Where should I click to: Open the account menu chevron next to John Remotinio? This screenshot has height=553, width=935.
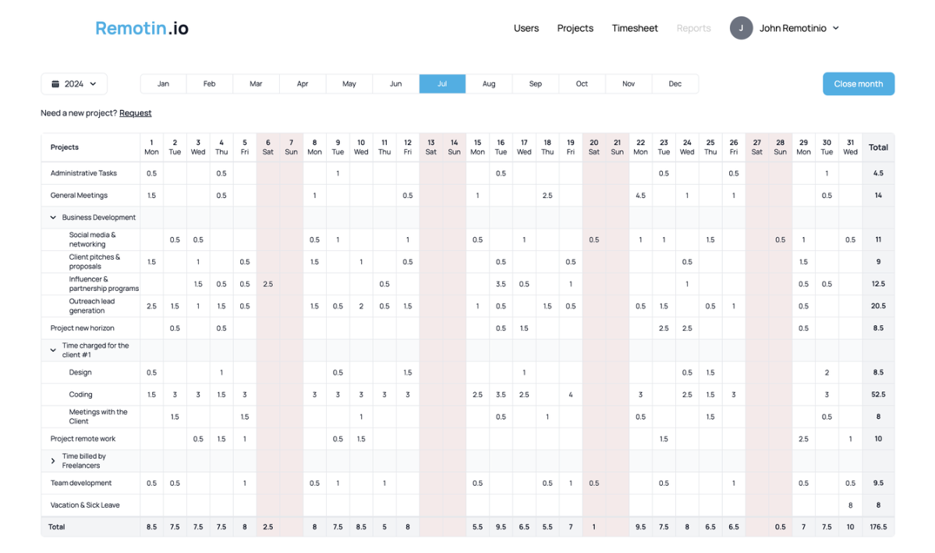coord(837,28)
